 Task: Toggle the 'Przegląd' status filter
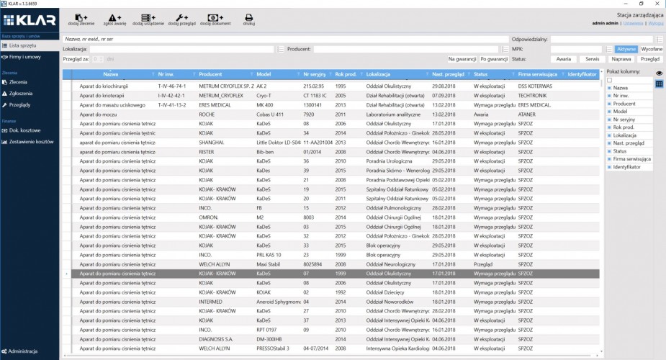(650, 59)
